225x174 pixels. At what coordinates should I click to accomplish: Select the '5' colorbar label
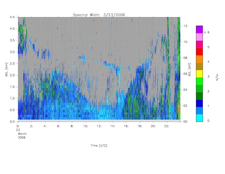[x=208, y=47]
